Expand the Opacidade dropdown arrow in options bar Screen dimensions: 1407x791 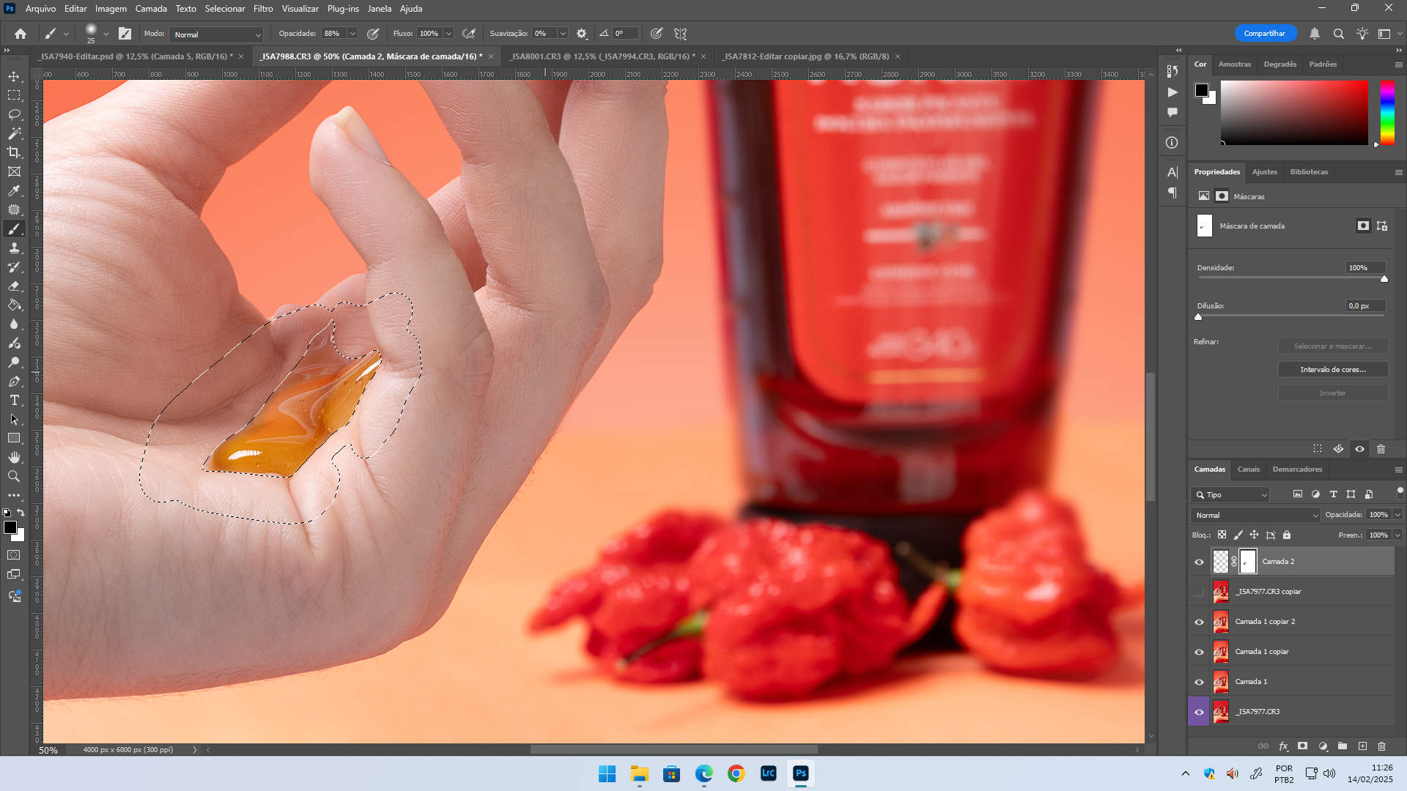click(x=352, y=34)
